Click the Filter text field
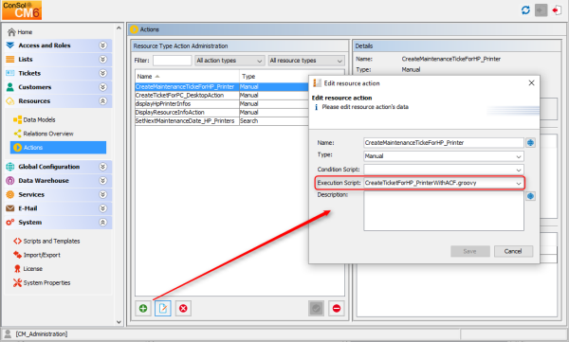Image resolution: width=569 pixels, height=342 pixels. coord(172,61)
